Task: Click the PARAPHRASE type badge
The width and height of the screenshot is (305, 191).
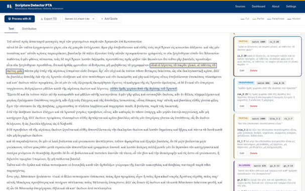Action: 246,83
